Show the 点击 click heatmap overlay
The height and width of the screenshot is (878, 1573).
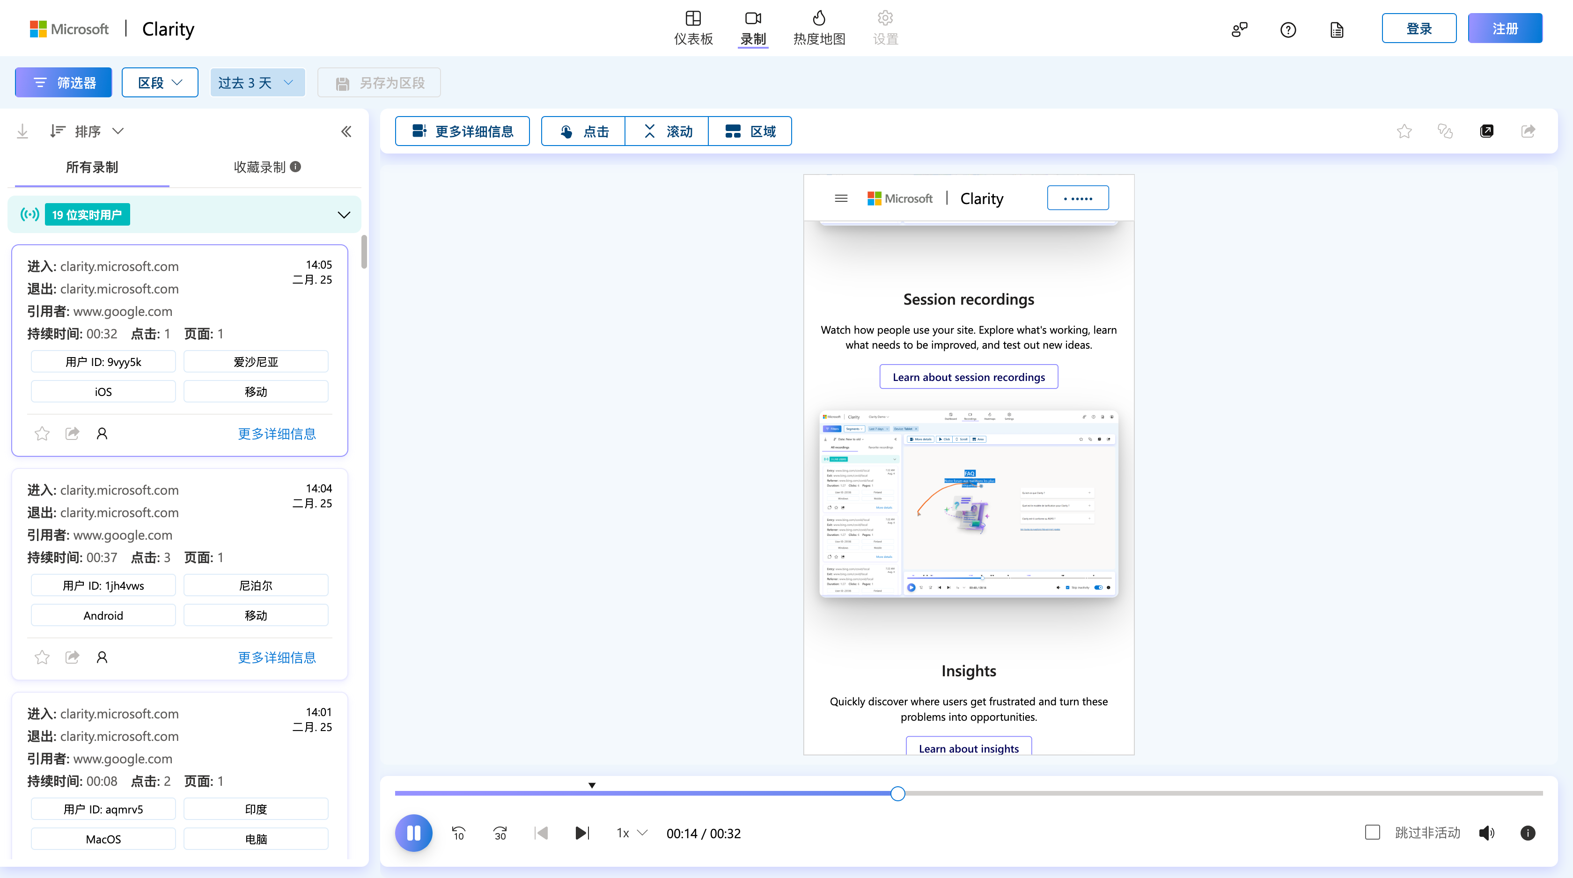tap(583, 131)
